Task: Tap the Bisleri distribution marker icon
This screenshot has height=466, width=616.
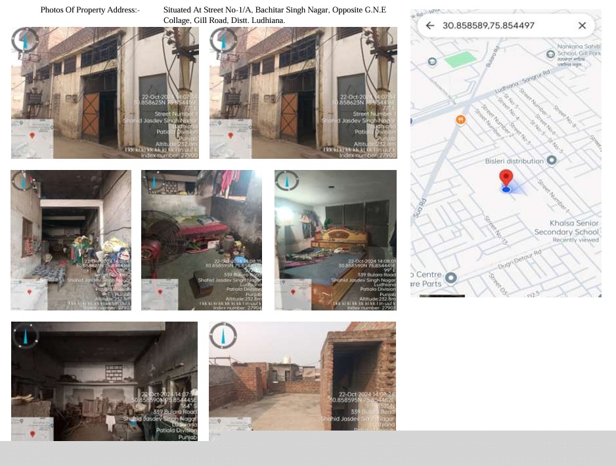Action: point(552,160)
